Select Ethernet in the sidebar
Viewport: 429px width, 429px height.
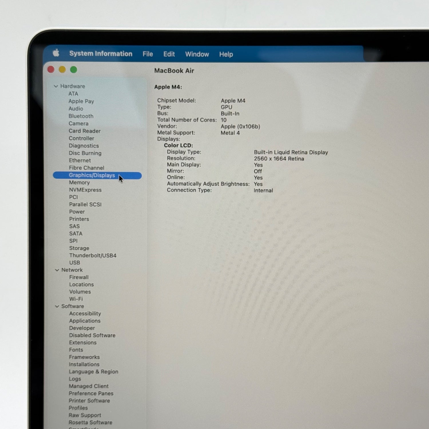[x=80, y=160]
